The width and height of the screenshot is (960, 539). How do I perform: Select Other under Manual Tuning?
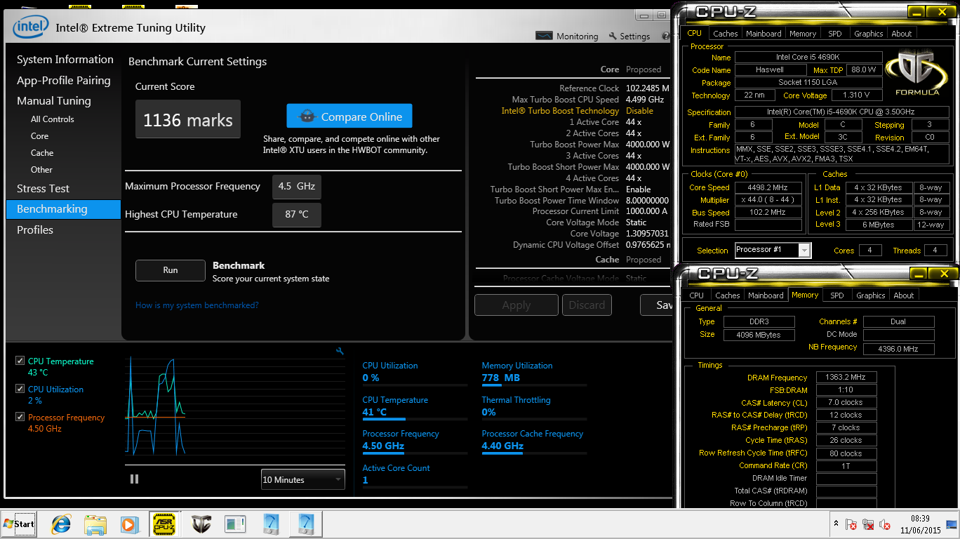[41, 169]
